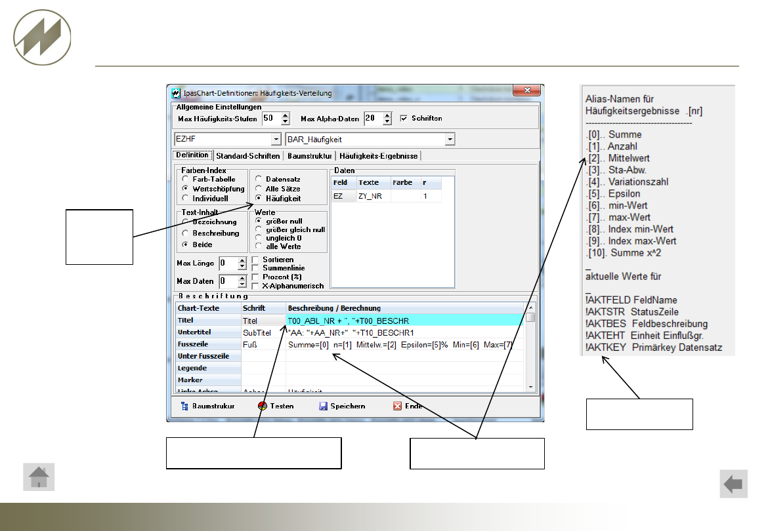Click the Schrift column header
768x531 pixels.
point(263,308)
